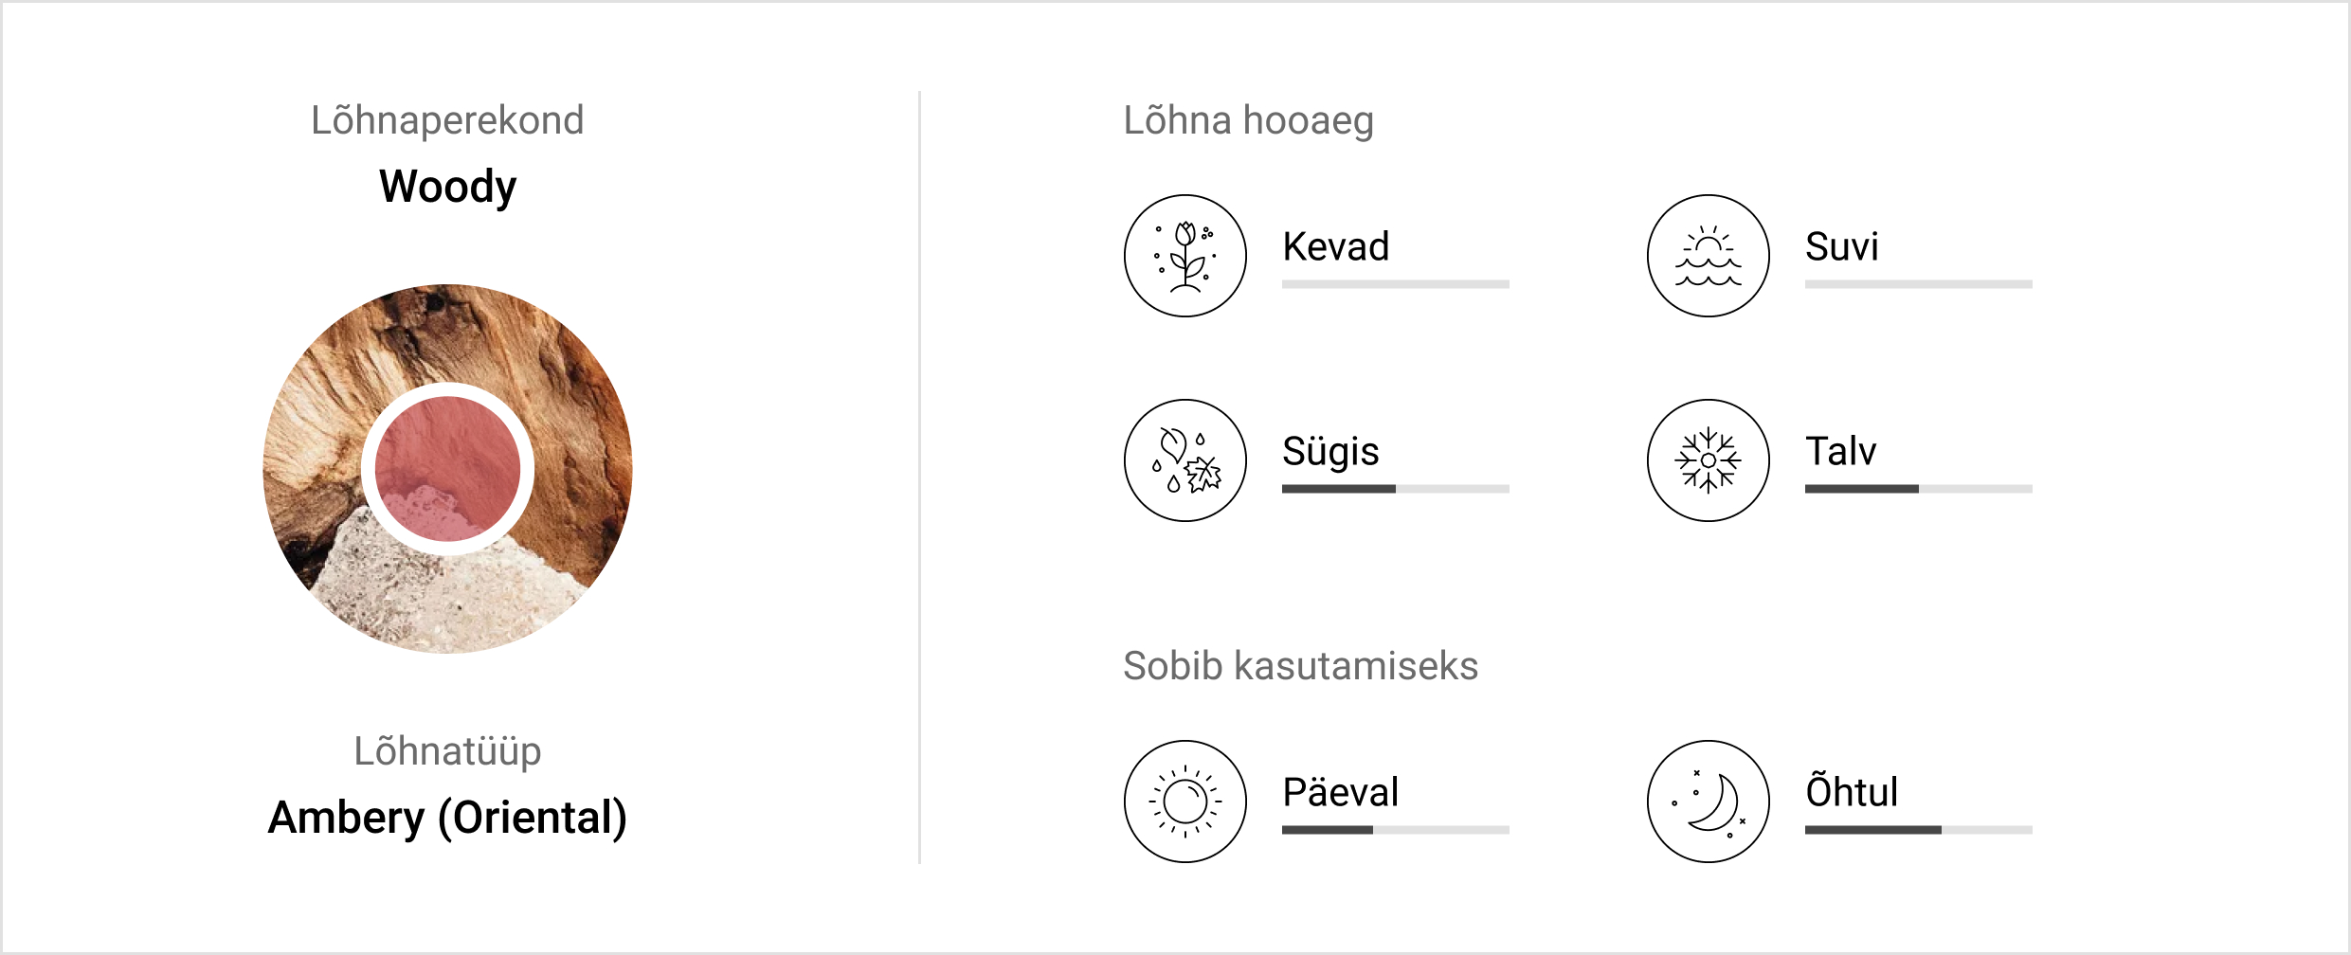2351x955 pixels.
Task: Click the Õhtul evening moon icon
Action: click(x=1708, y=802)
